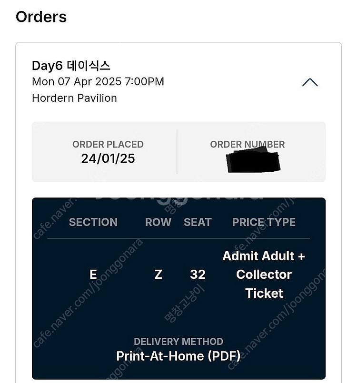This screenshot has width=357, height=383.
Task: Select section value E
Action: tap(93, 275)
